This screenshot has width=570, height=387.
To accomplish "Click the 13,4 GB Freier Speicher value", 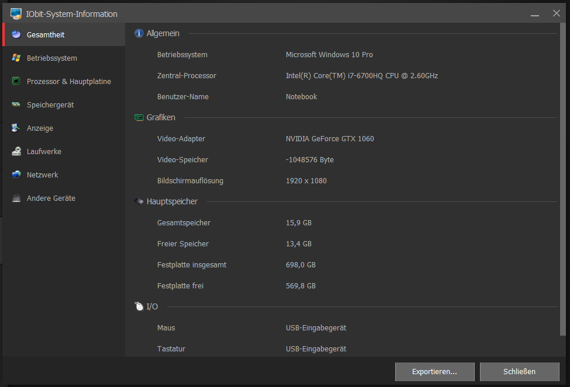I will coord(299,244).
